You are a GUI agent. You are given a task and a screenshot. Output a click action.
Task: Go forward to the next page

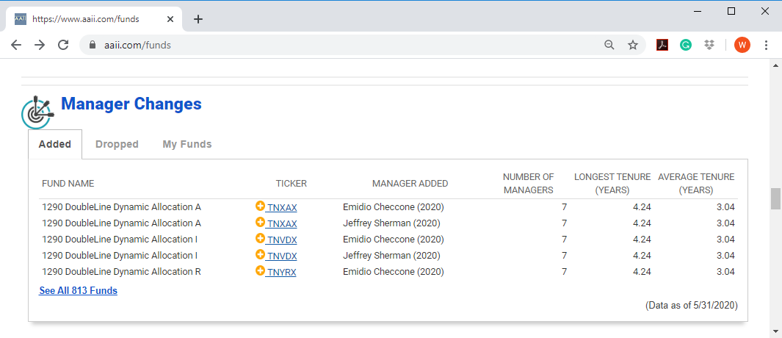pyautogui.click(x=40, y=45)
